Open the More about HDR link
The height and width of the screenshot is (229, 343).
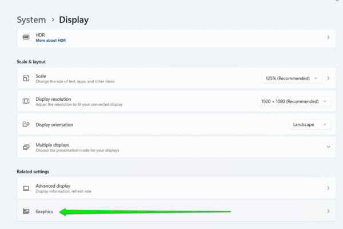pyautogui.click(x=51, y=40)
